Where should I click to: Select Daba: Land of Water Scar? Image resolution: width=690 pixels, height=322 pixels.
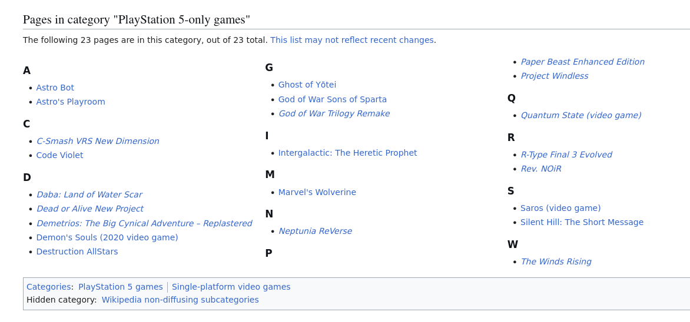click(x=89, y=194)
